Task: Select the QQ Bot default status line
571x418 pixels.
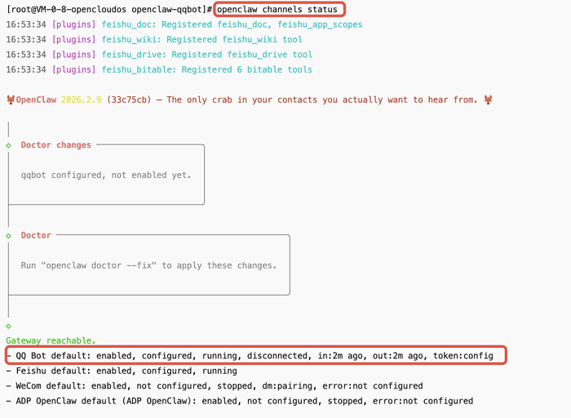Action: click(x=255, y=356)
